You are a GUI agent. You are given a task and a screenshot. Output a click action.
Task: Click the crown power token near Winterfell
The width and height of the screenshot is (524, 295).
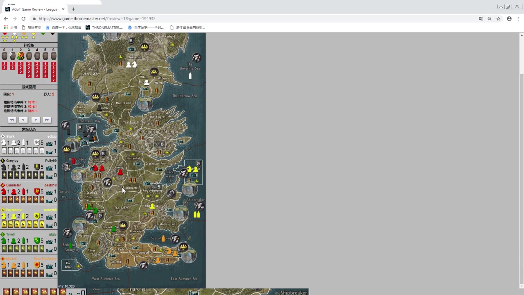[x=145, y=47]
